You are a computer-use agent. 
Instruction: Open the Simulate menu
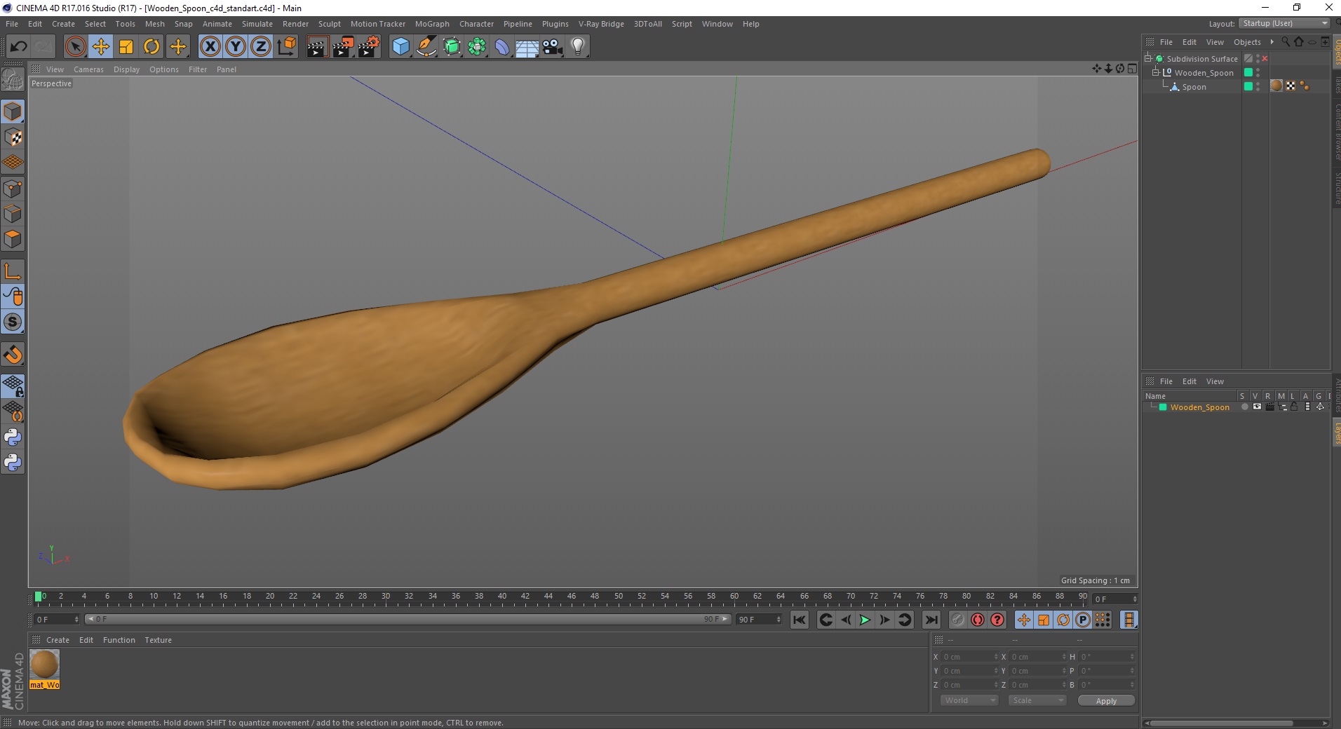coord(257,24)
